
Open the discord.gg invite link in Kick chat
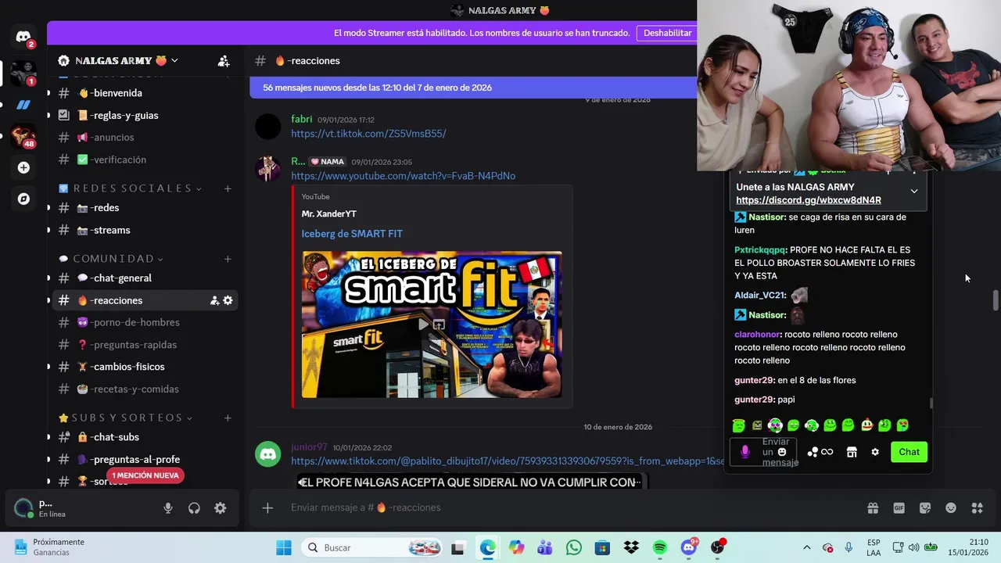[809, 200]
